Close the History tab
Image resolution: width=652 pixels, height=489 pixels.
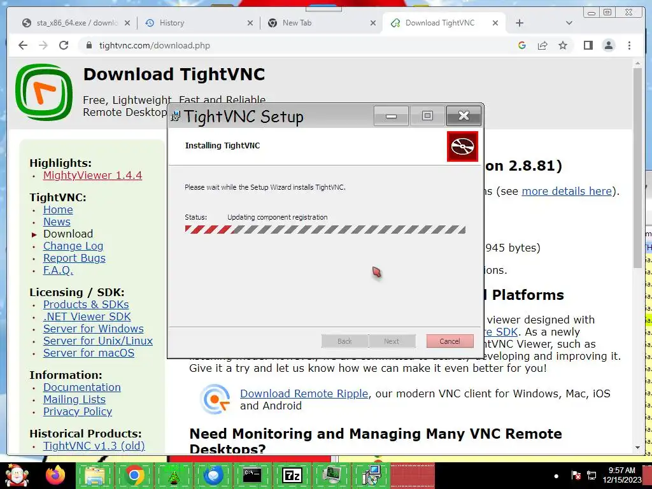[250, 24]
